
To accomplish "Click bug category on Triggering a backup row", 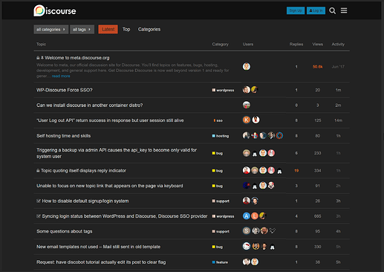I will pos(218,153).
